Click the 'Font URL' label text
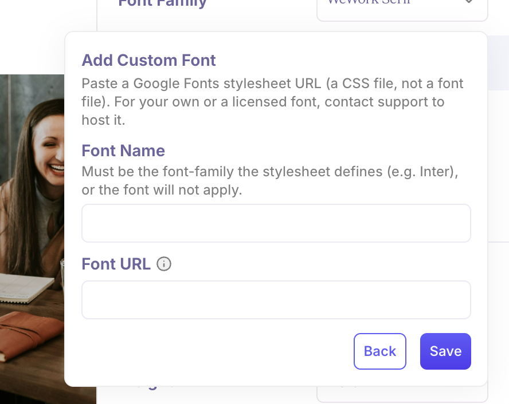509x404 pixels. pos(116,264)
